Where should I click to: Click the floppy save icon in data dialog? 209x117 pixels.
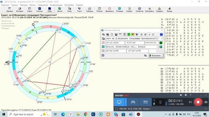point(116,34)
